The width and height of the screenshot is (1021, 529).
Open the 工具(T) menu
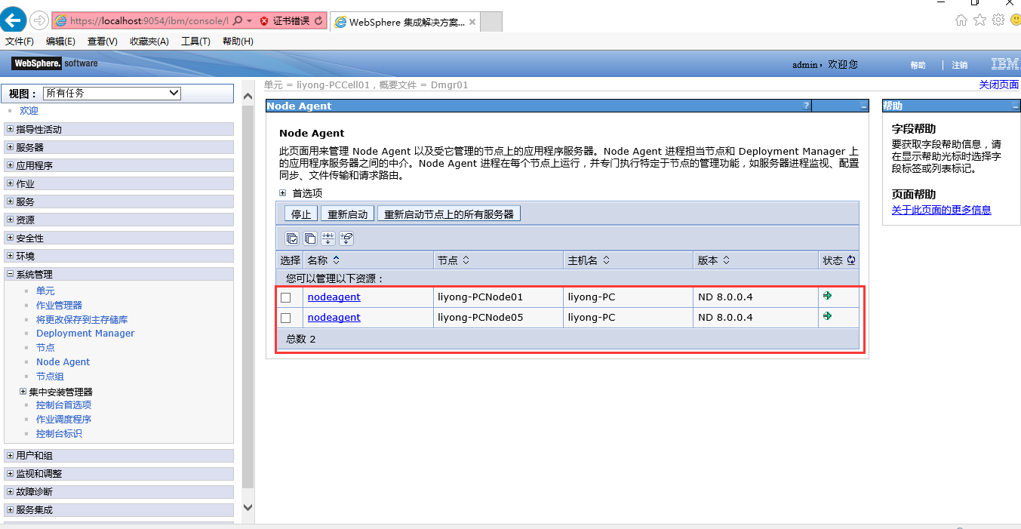pyautogui.click(x=195, y=42)
